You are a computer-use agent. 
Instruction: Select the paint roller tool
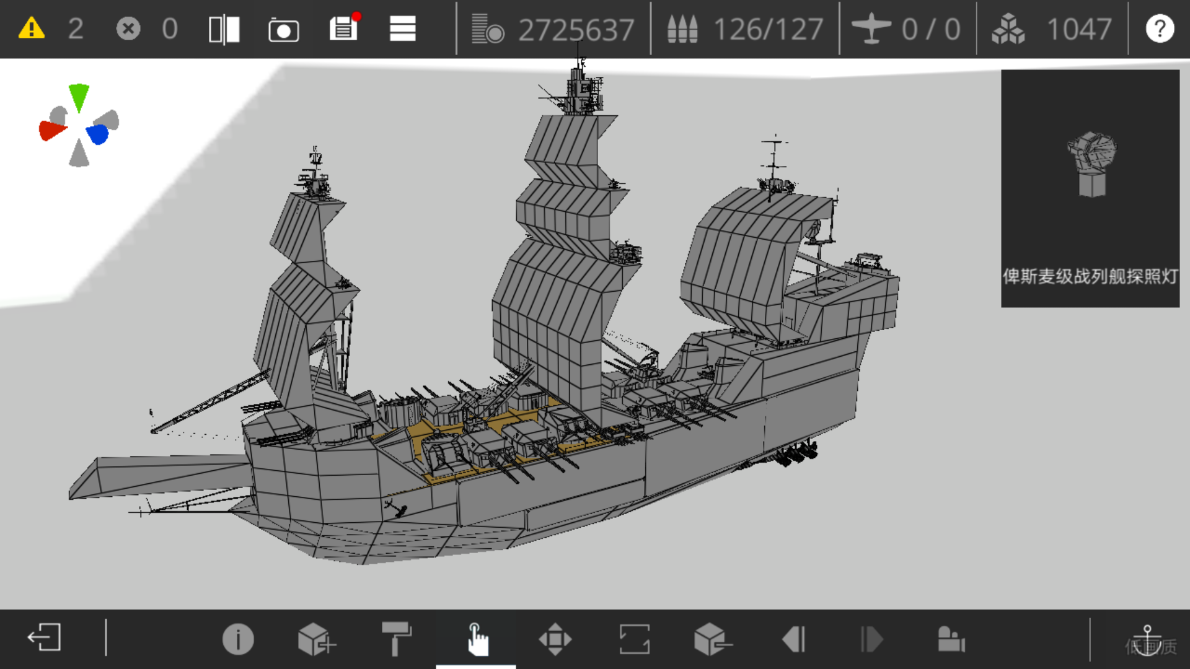pos(397,639)
